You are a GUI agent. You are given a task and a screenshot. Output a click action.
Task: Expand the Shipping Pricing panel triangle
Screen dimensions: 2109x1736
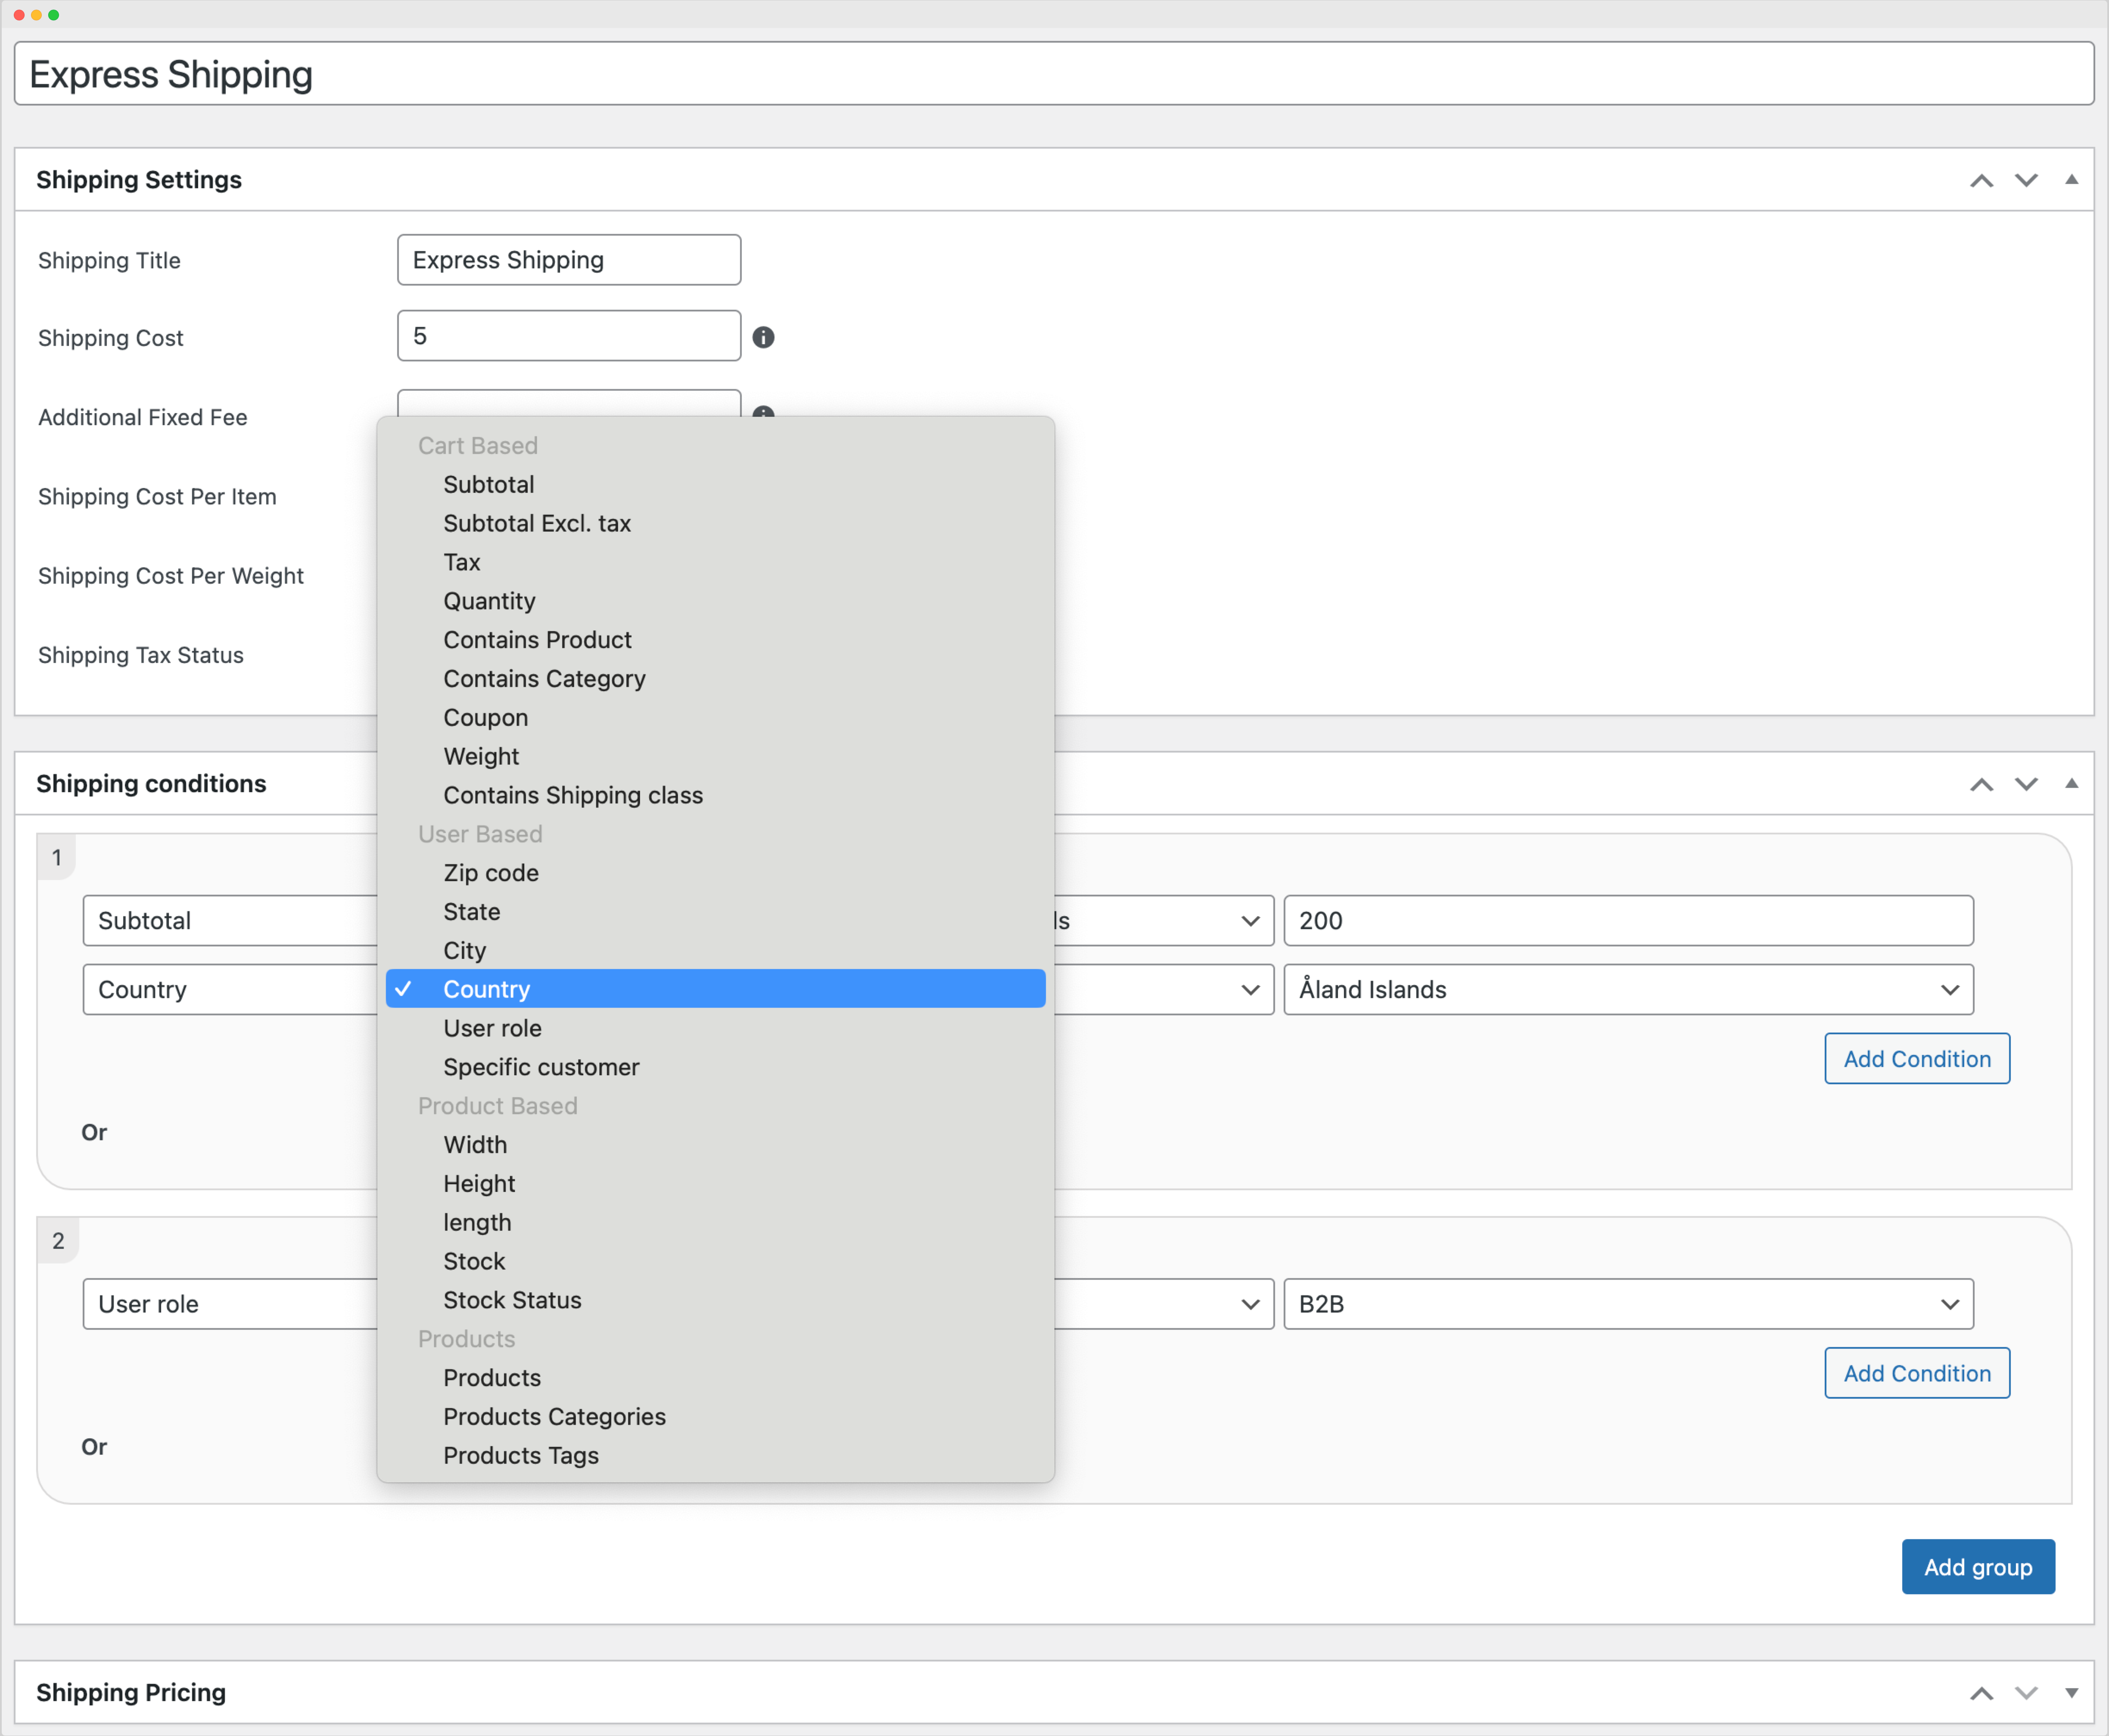click(2071, 1693)
